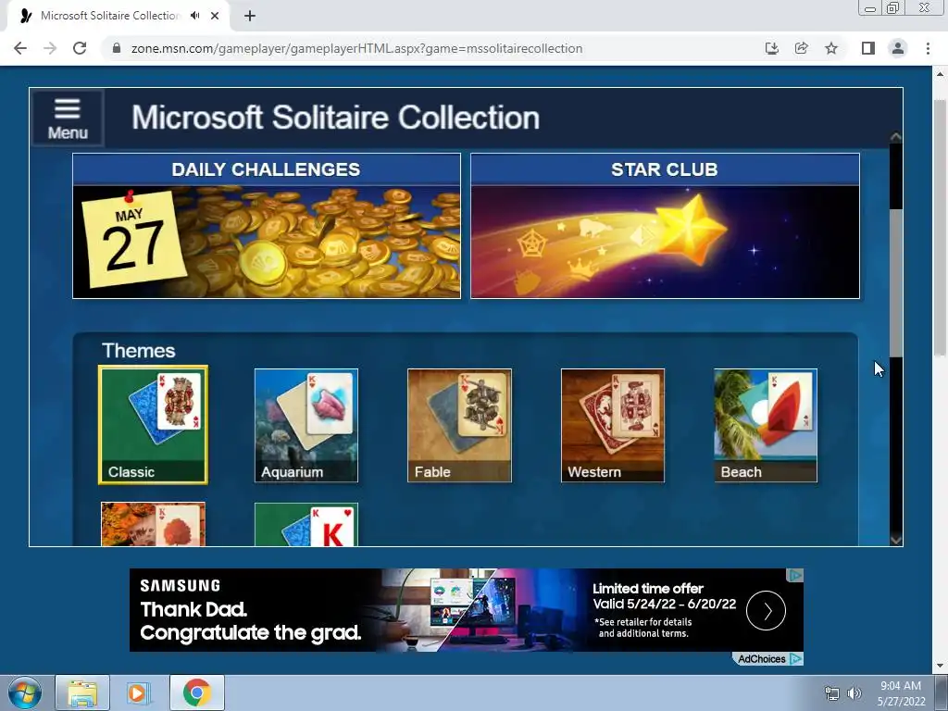Click the May 27 calendar note
This screenshot has height=711, width=948.
click(x=133, y=240)
